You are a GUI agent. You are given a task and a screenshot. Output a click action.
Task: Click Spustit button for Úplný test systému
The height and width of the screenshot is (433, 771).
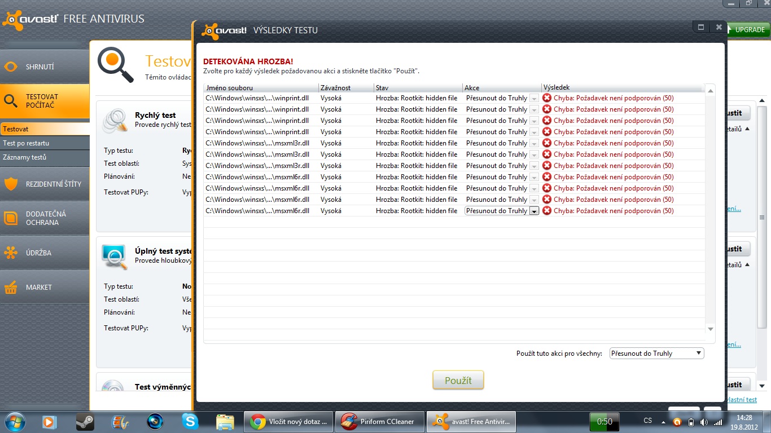click(x=738, y=249)
